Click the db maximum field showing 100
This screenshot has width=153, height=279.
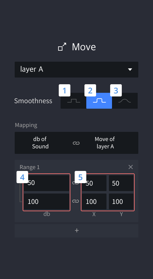47,201
